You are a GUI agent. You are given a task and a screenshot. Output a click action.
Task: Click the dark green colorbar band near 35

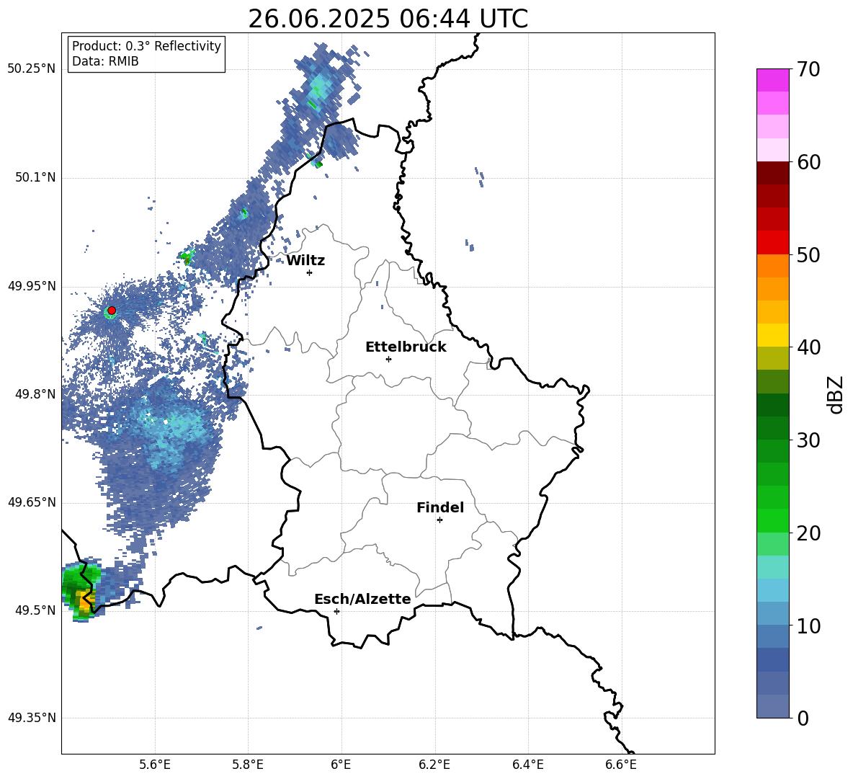772,405
